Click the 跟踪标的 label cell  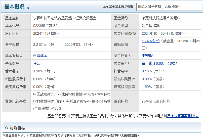(x=125, y=101)
